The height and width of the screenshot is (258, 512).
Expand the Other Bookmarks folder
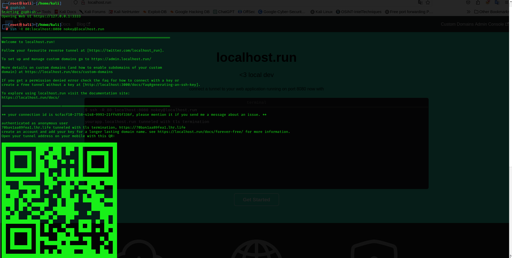coord(491,12)
